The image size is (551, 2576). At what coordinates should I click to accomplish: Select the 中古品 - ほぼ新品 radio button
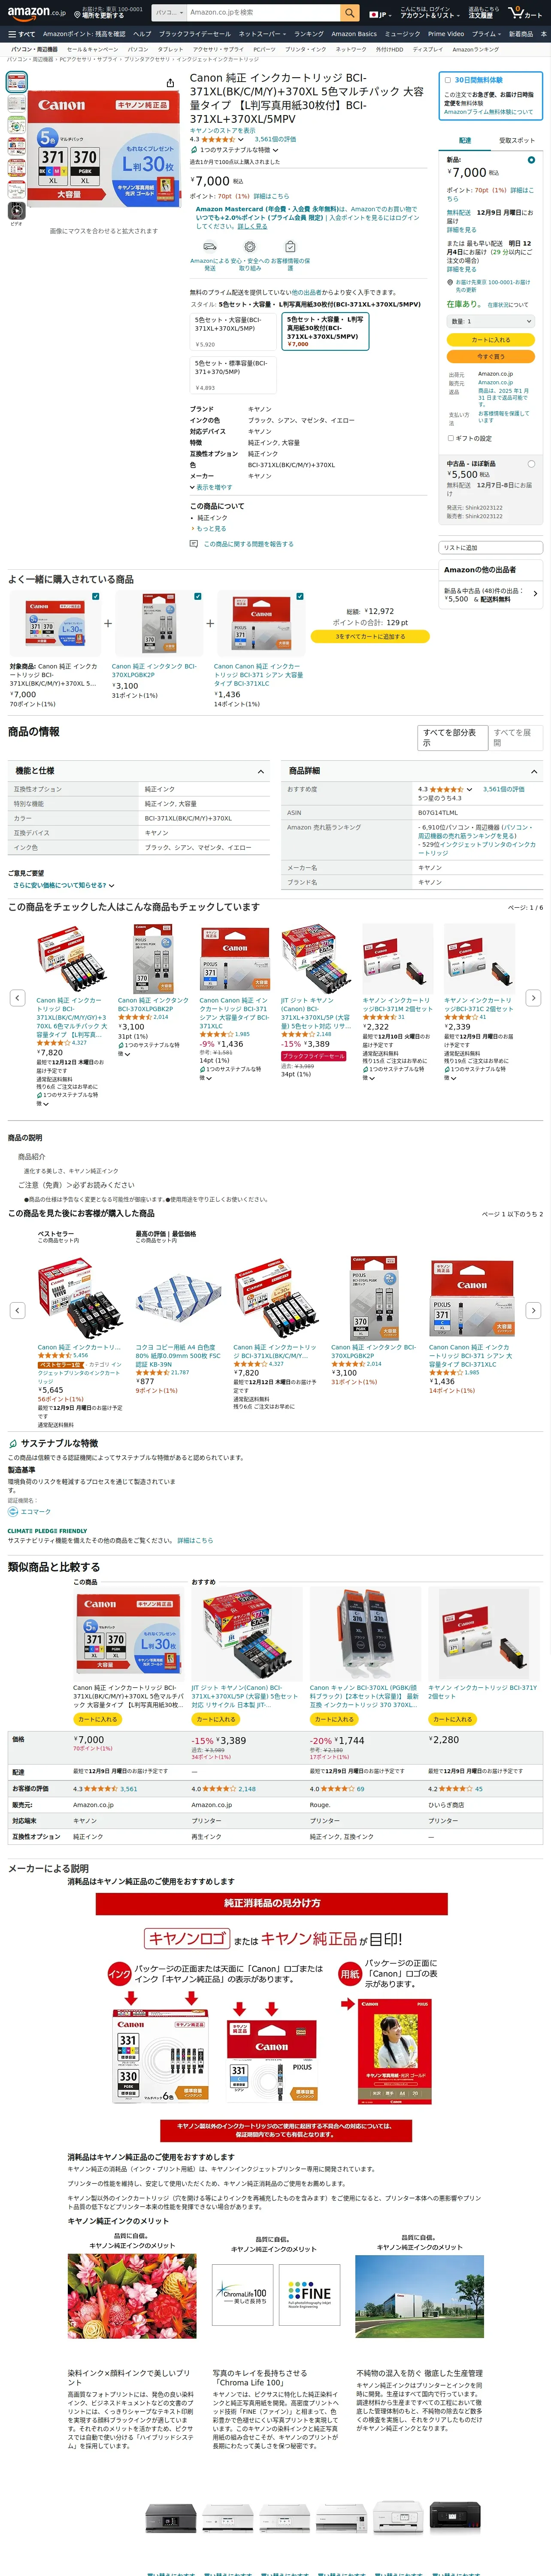(531, 464)
